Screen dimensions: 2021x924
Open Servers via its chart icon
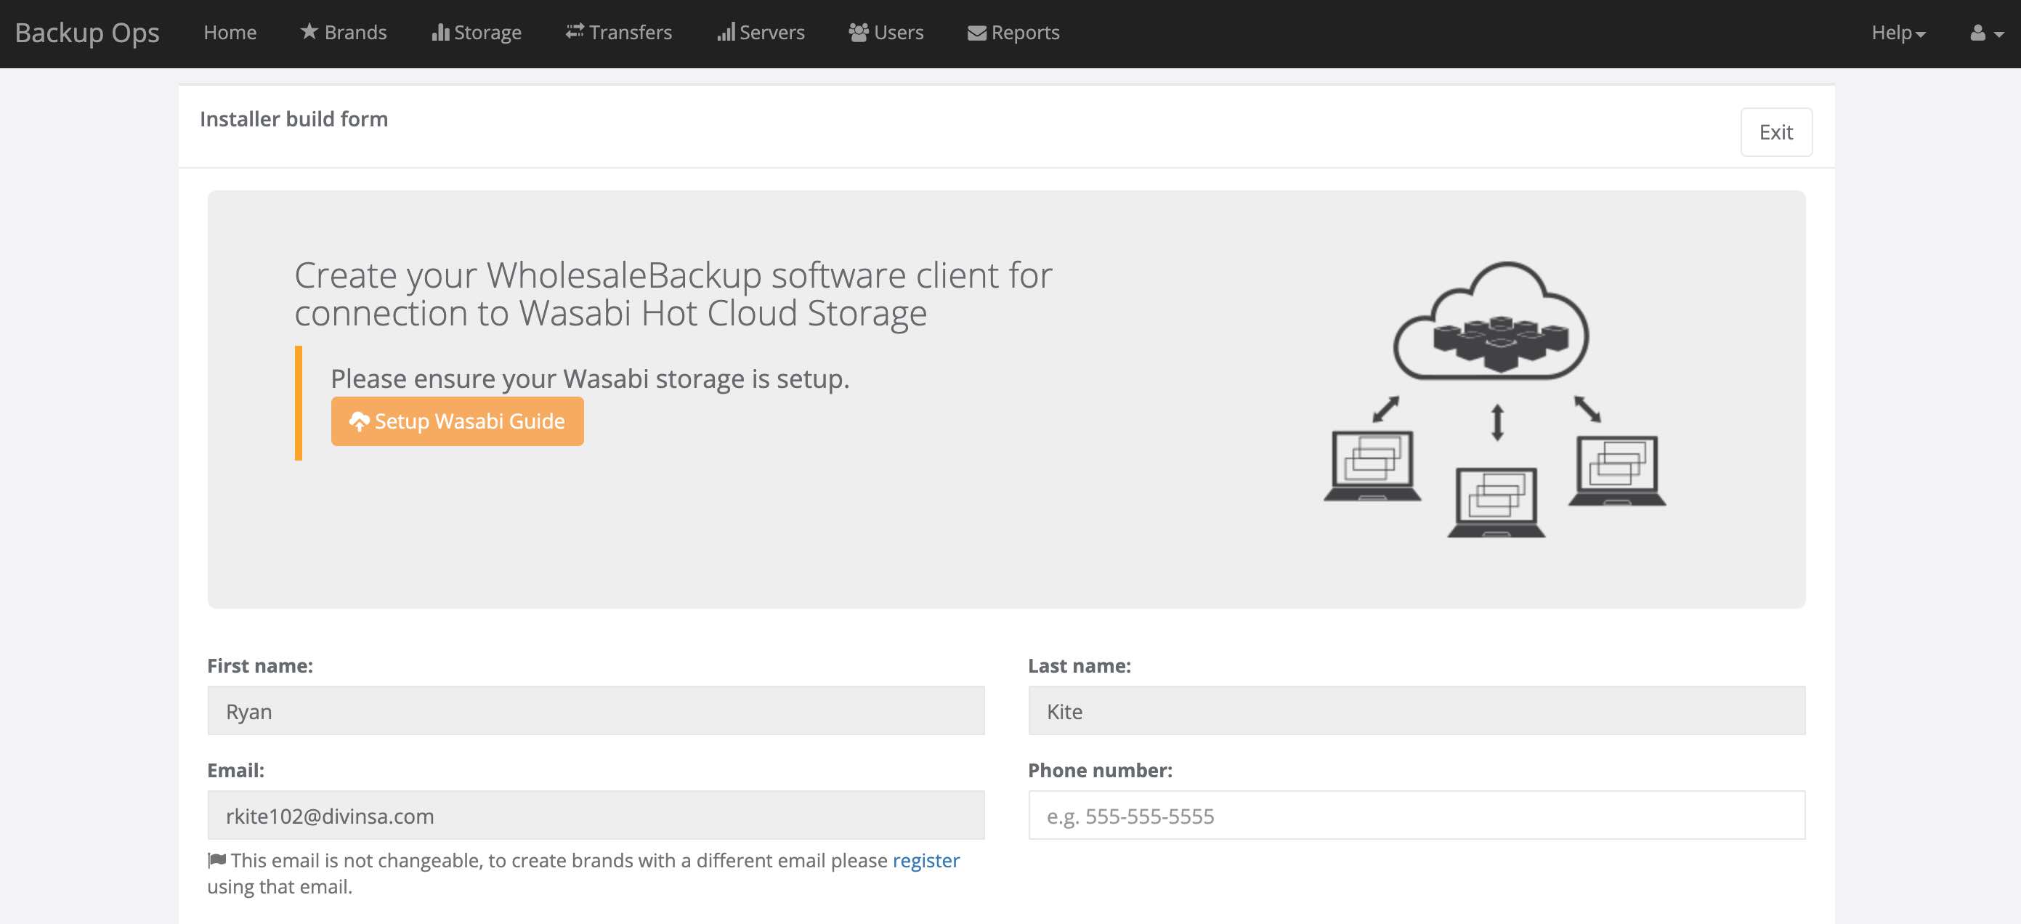click(x=726, y=33)
